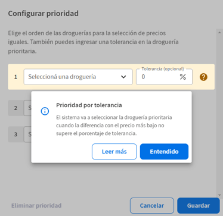
Task: Click the blue info icon in the popover
Action: click(x=45, y=111)
